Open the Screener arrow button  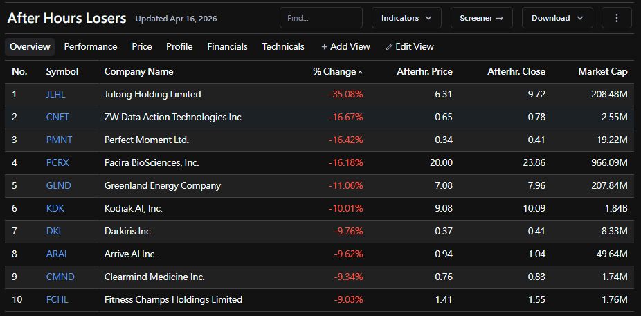[x=481, y=18]
